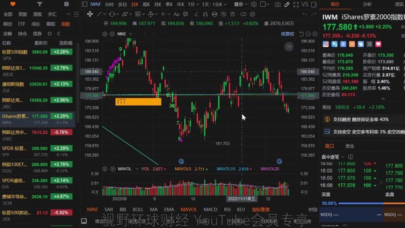Select the ETF category tab
This screenshot has width=405, height=228.
coord(22,24)
